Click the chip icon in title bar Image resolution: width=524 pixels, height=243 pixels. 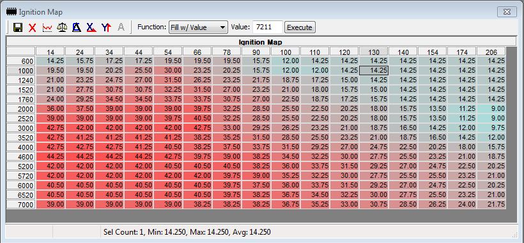click(x=12, y=12)
